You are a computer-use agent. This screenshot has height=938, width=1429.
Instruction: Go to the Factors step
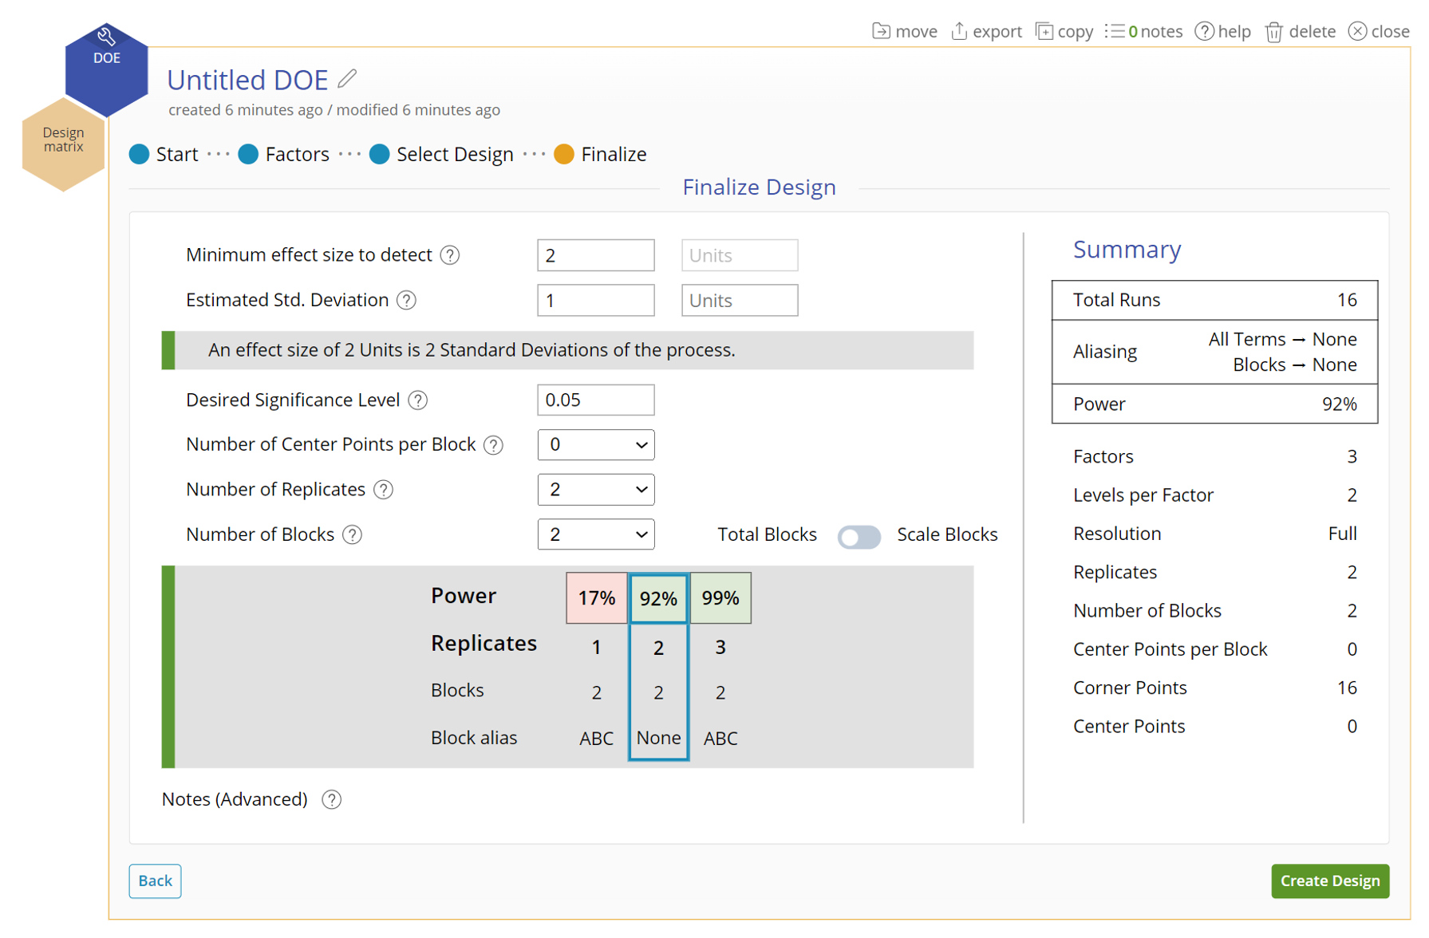point(284,154)
